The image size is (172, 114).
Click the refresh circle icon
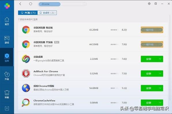[31, 4]
